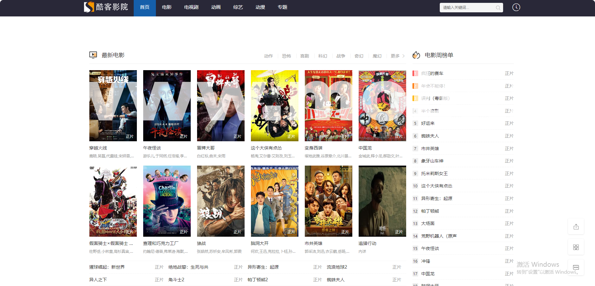Open 冲锋 in the weekly ranking
The image size is (595, 286).
tap(425, 261)
